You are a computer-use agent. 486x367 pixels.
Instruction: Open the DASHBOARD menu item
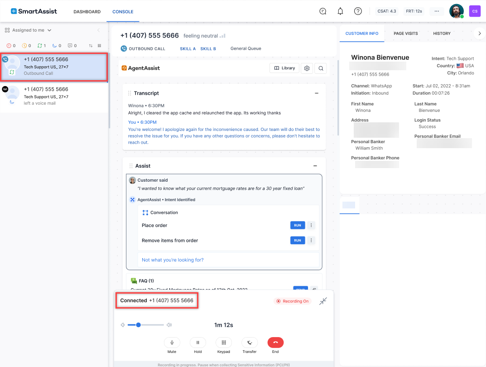pyautogui.click(x=87, y=11)
